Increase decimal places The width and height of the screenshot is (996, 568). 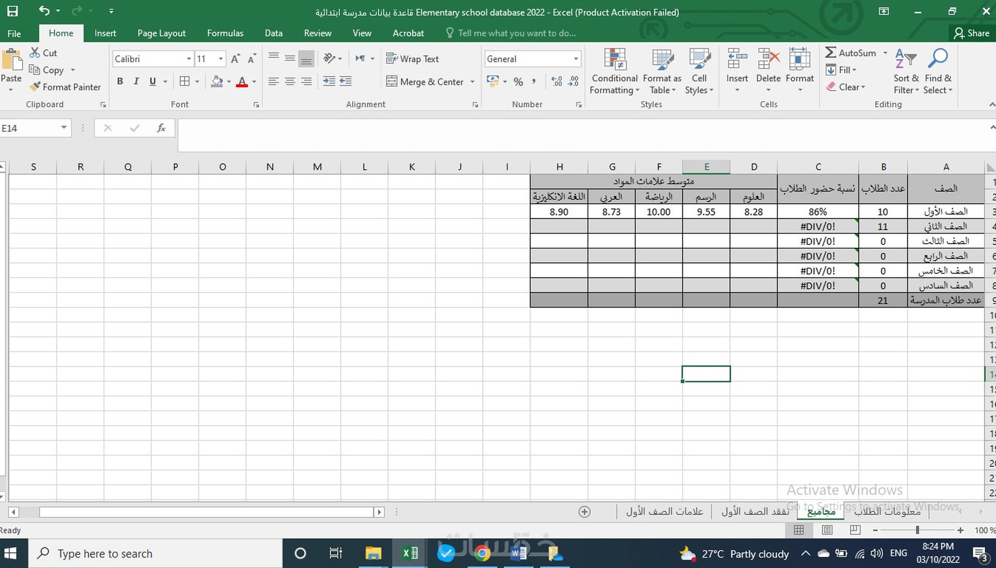tap(557, 81)
